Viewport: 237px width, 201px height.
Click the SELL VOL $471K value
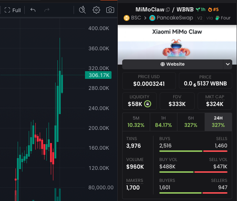[x=220, y=167]
